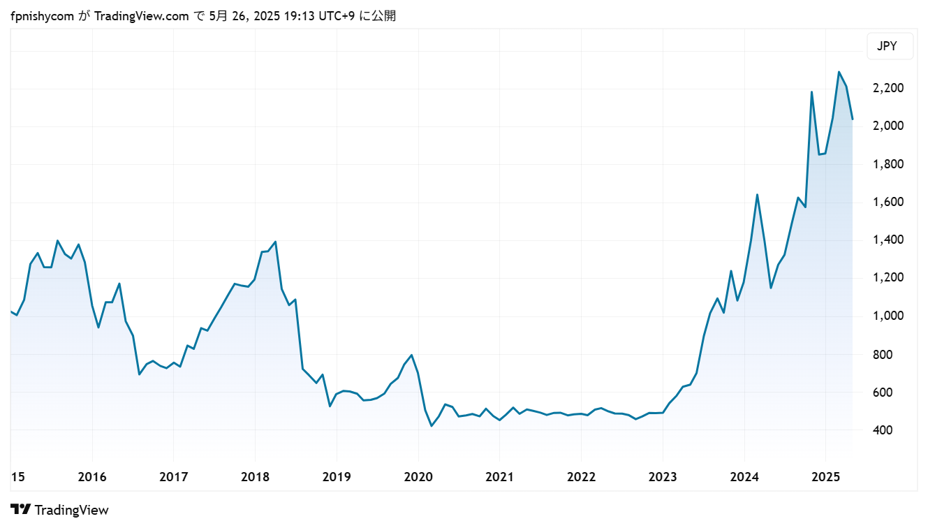
Task: Select the 1,200 price axis label
Action: pos(888,278)
